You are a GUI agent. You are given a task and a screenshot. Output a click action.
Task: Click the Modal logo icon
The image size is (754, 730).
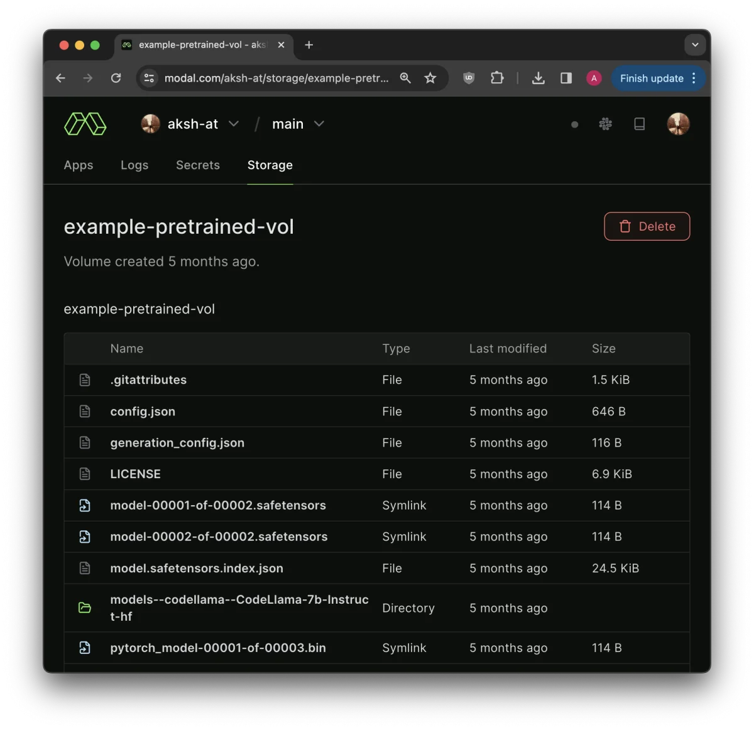85,124
